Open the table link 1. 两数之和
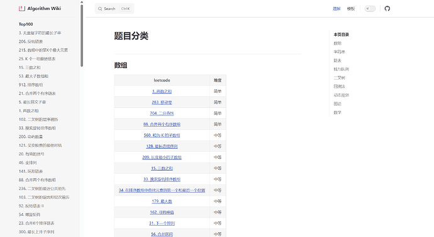Image resolution: width=434 pixels, height=237 pixels. coord(162,92)
